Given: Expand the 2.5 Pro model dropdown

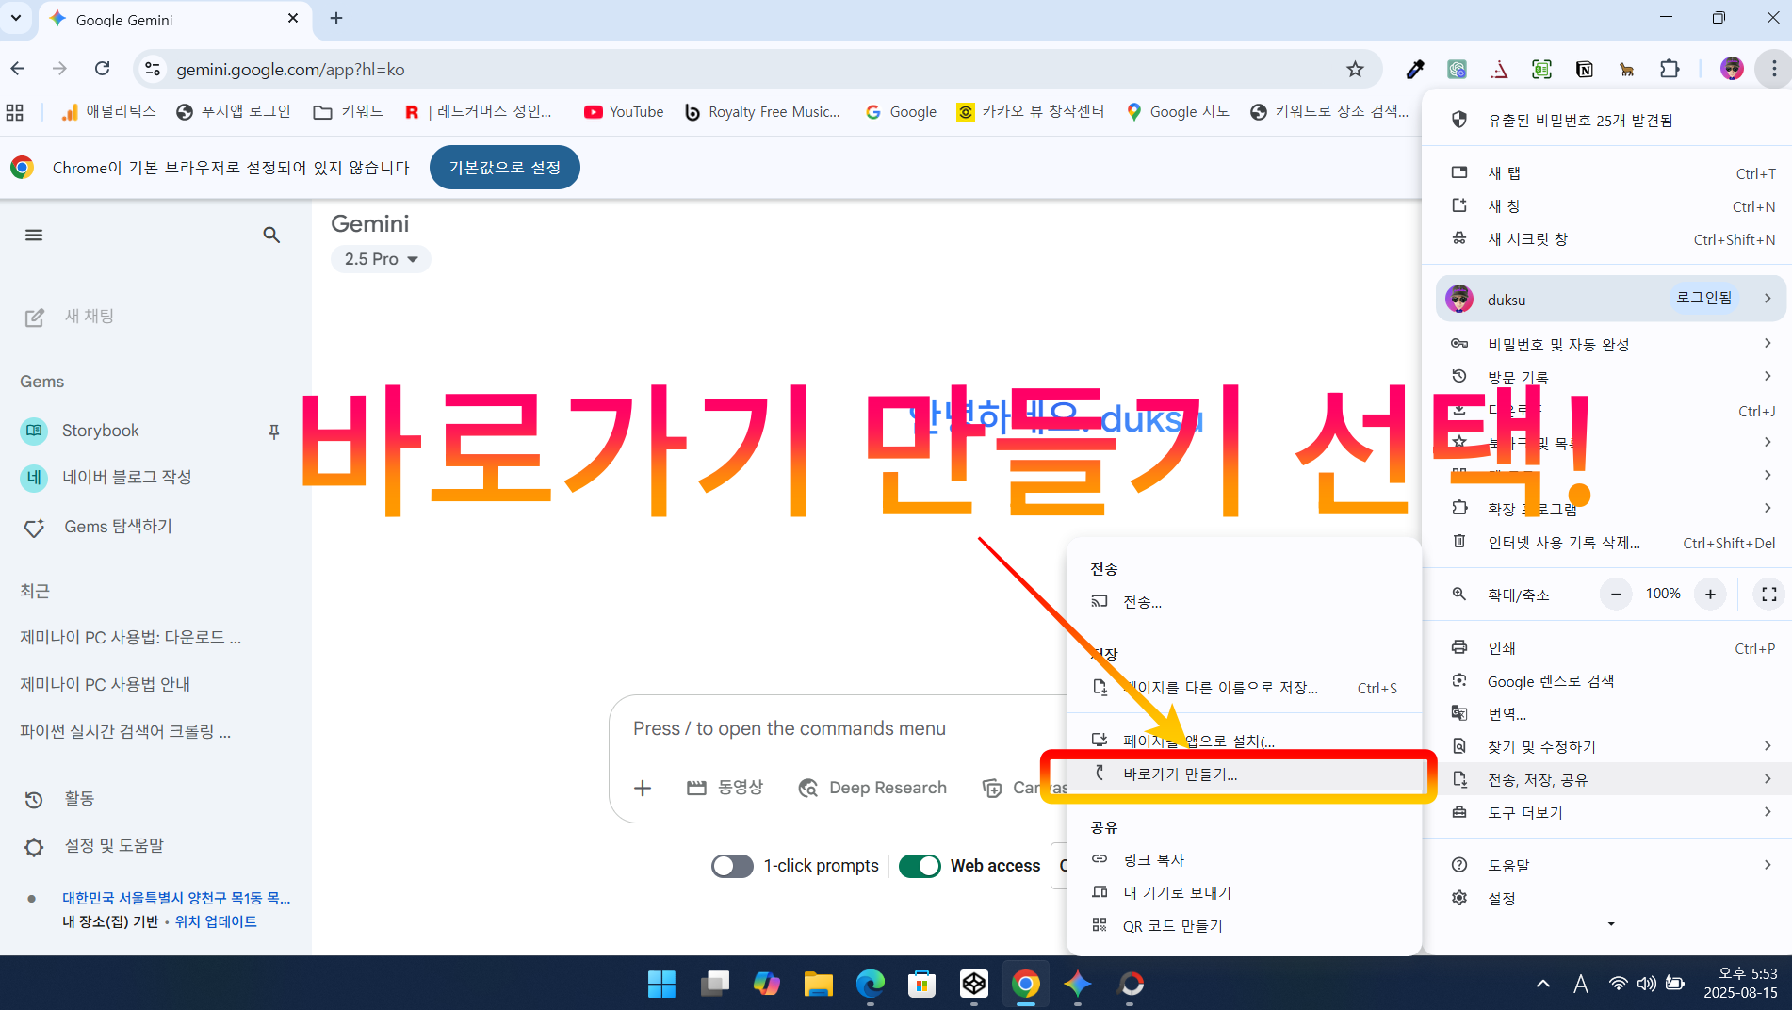Looking at the screenshot, I should (381, 259).
